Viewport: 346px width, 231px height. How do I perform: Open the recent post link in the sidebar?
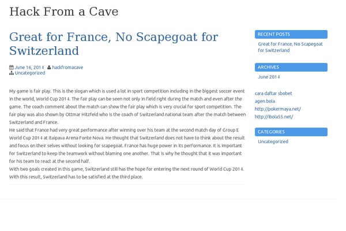290,47
